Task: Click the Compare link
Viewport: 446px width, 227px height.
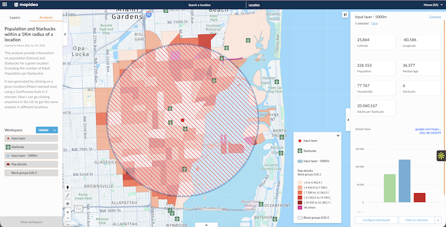Action: click(435, 17)
